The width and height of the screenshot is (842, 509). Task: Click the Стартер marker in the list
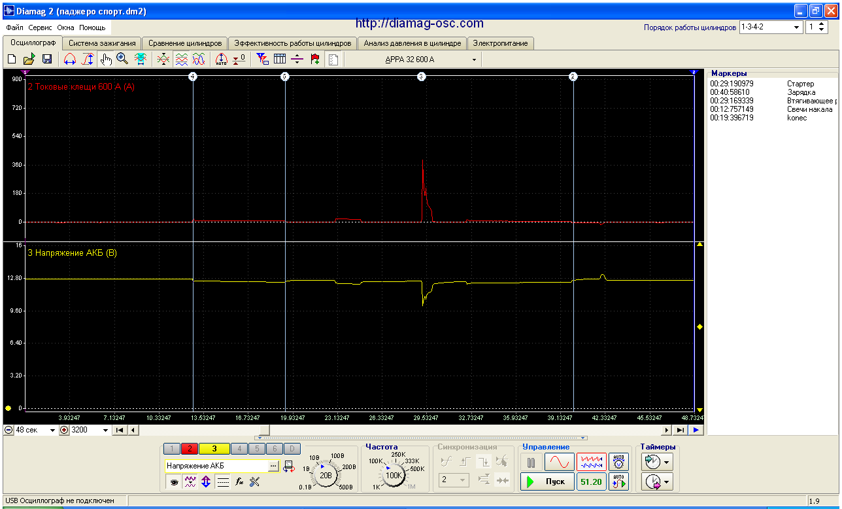point(772,84)
